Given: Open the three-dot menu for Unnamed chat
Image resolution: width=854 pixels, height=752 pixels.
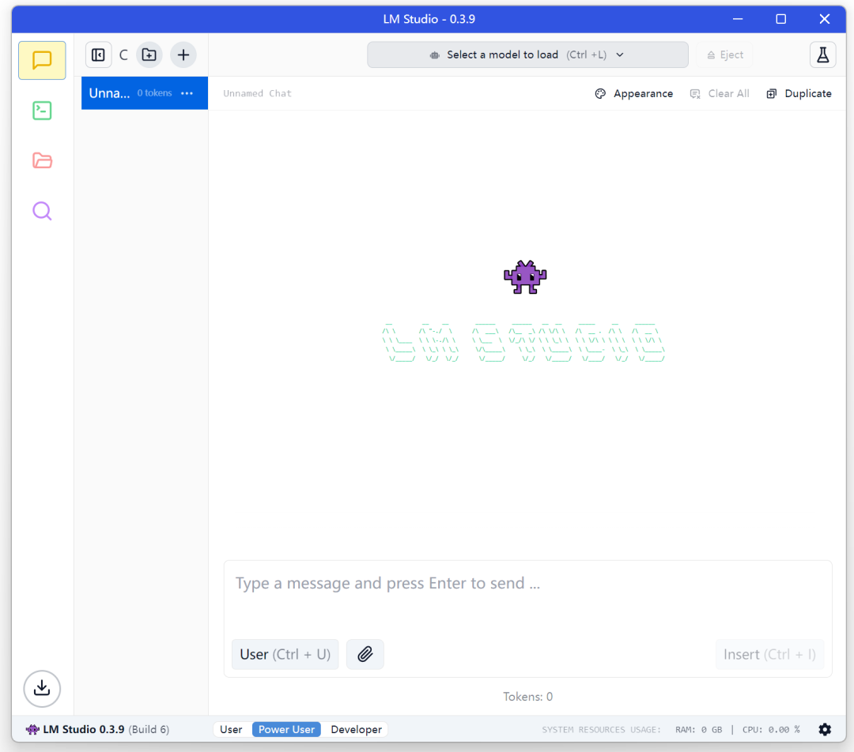Looking at the screenshot, I should 187,93.
